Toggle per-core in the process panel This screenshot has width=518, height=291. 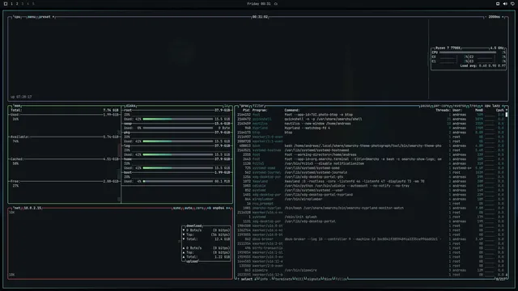click(441, 106)
